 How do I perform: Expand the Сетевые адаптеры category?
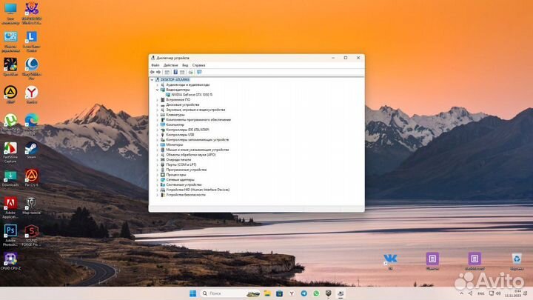pos(158,180)
